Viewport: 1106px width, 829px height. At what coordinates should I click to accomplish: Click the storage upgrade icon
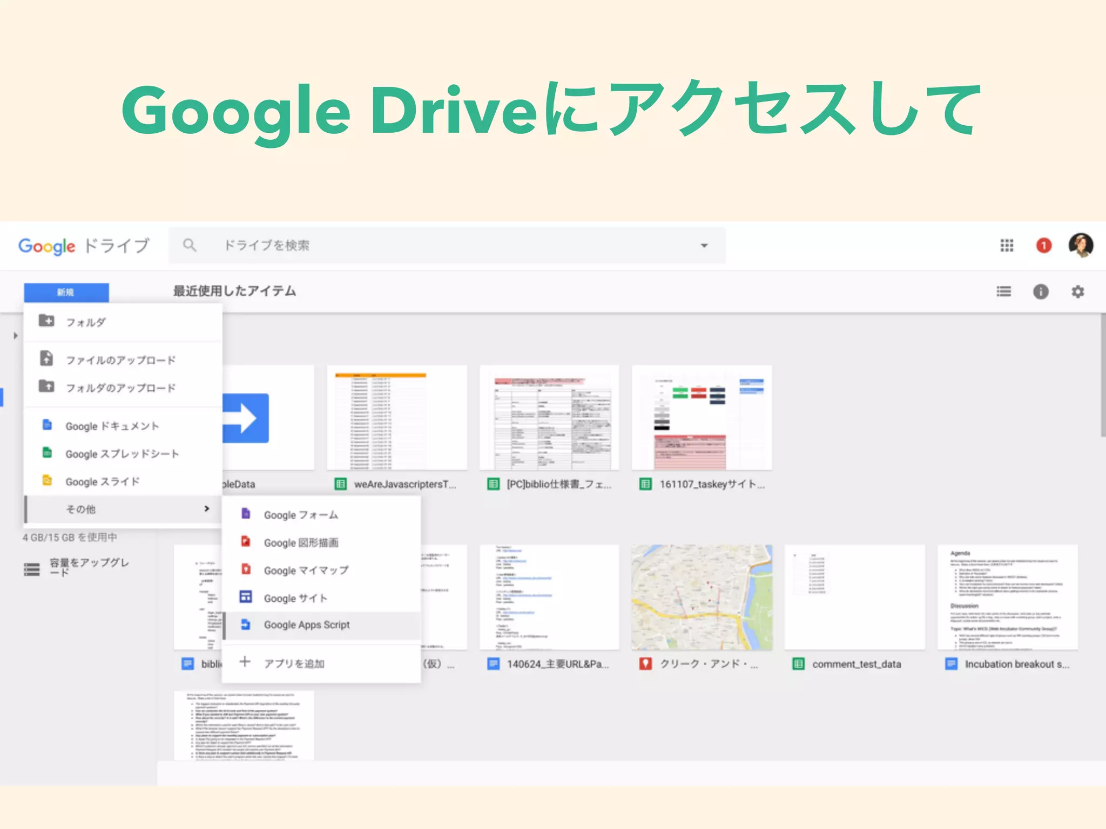tap(32, 569)
